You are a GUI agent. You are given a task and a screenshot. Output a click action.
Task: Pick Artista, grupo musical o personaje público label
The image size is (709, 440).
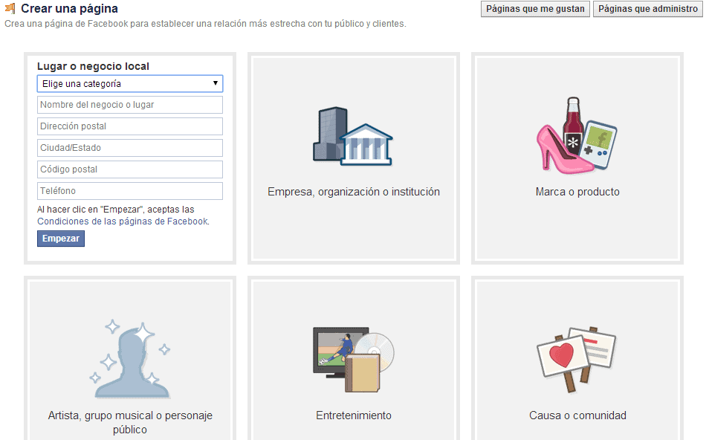130,422
